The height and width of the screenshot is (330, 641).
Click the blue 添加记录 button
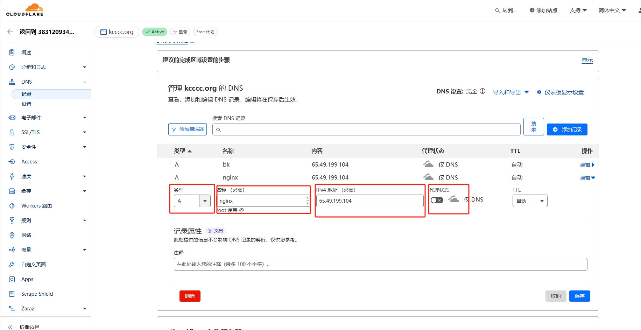click(x=567, y=129)
